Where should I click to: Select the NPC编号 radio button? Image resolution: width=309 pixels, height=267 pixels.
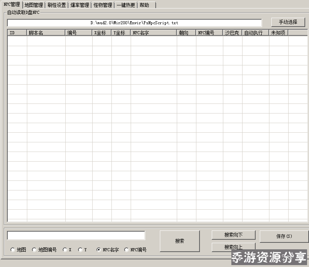[x=126, y=250]
